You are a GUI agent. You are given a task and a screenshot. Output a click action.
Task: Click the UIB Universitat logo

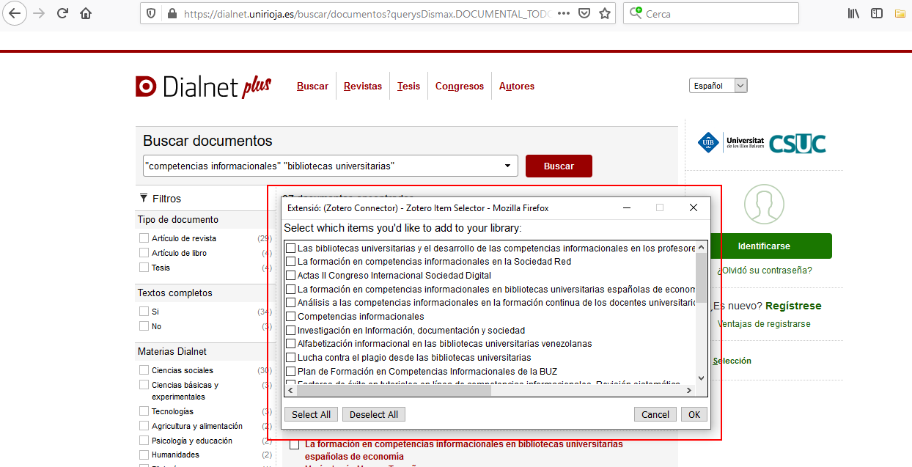[731, 142]
